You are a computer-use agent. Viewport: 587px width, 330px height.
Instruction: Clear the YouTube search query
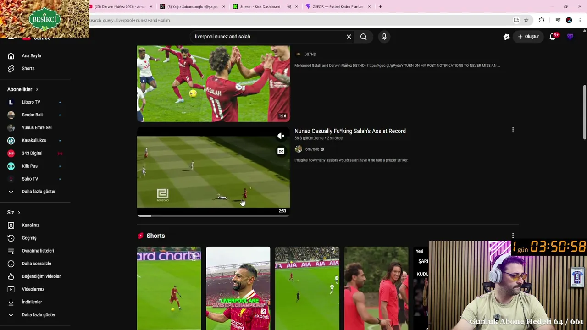pyautogui.click(x=349, y=37)
